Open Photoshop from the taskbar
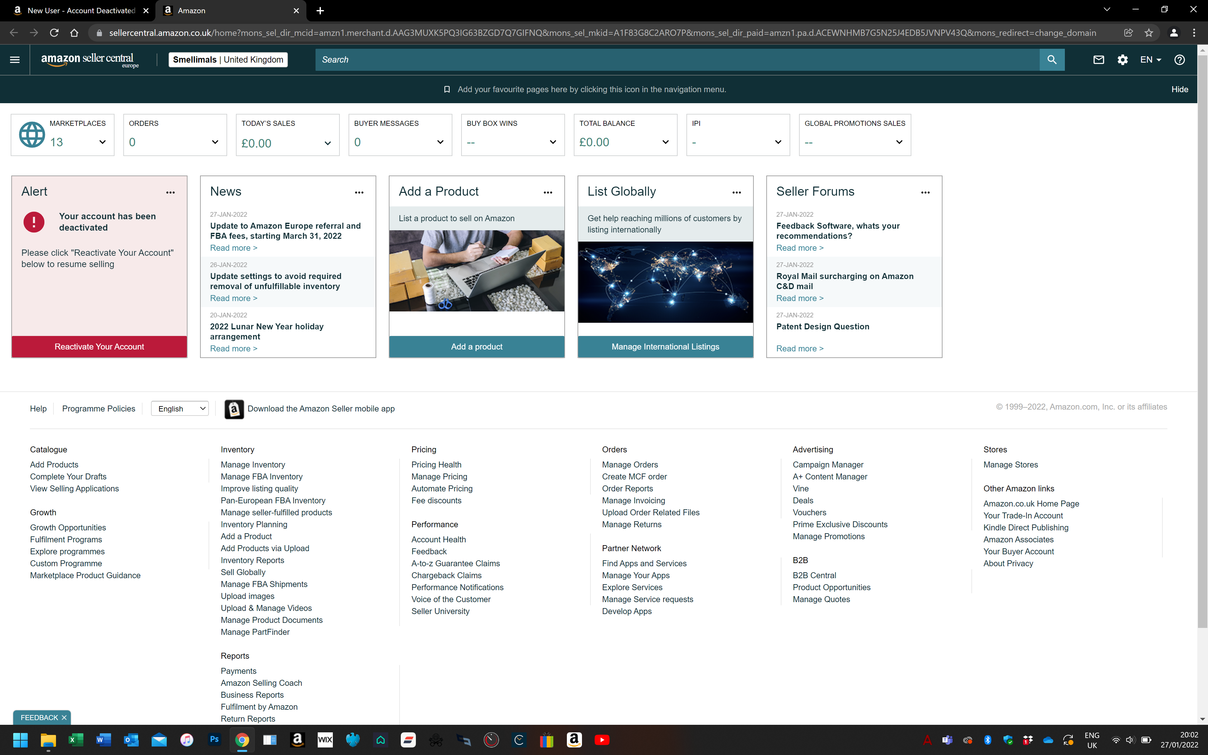 (215, 740)
